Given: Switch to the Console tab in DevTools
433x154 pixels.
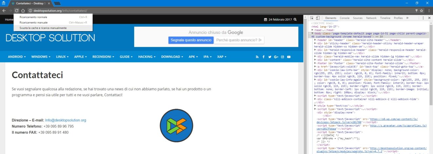Looking at the screenshot, I should (344, 18).
